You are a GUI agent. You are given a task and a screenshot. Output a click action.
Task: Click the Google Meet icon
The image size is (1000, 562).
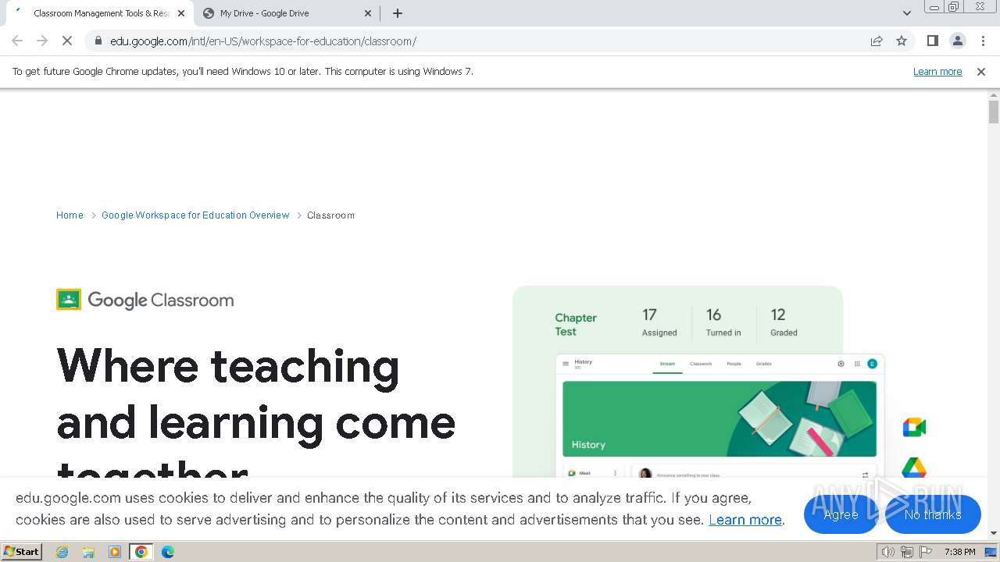(914, 427)
